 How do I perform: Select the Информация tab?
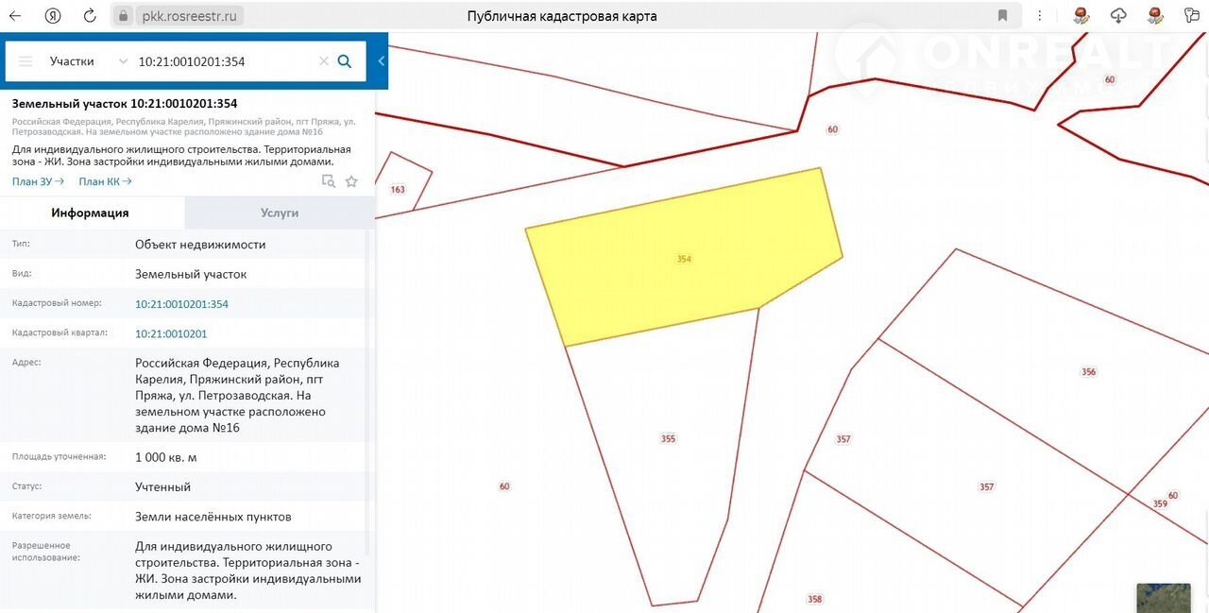(91, 213)
